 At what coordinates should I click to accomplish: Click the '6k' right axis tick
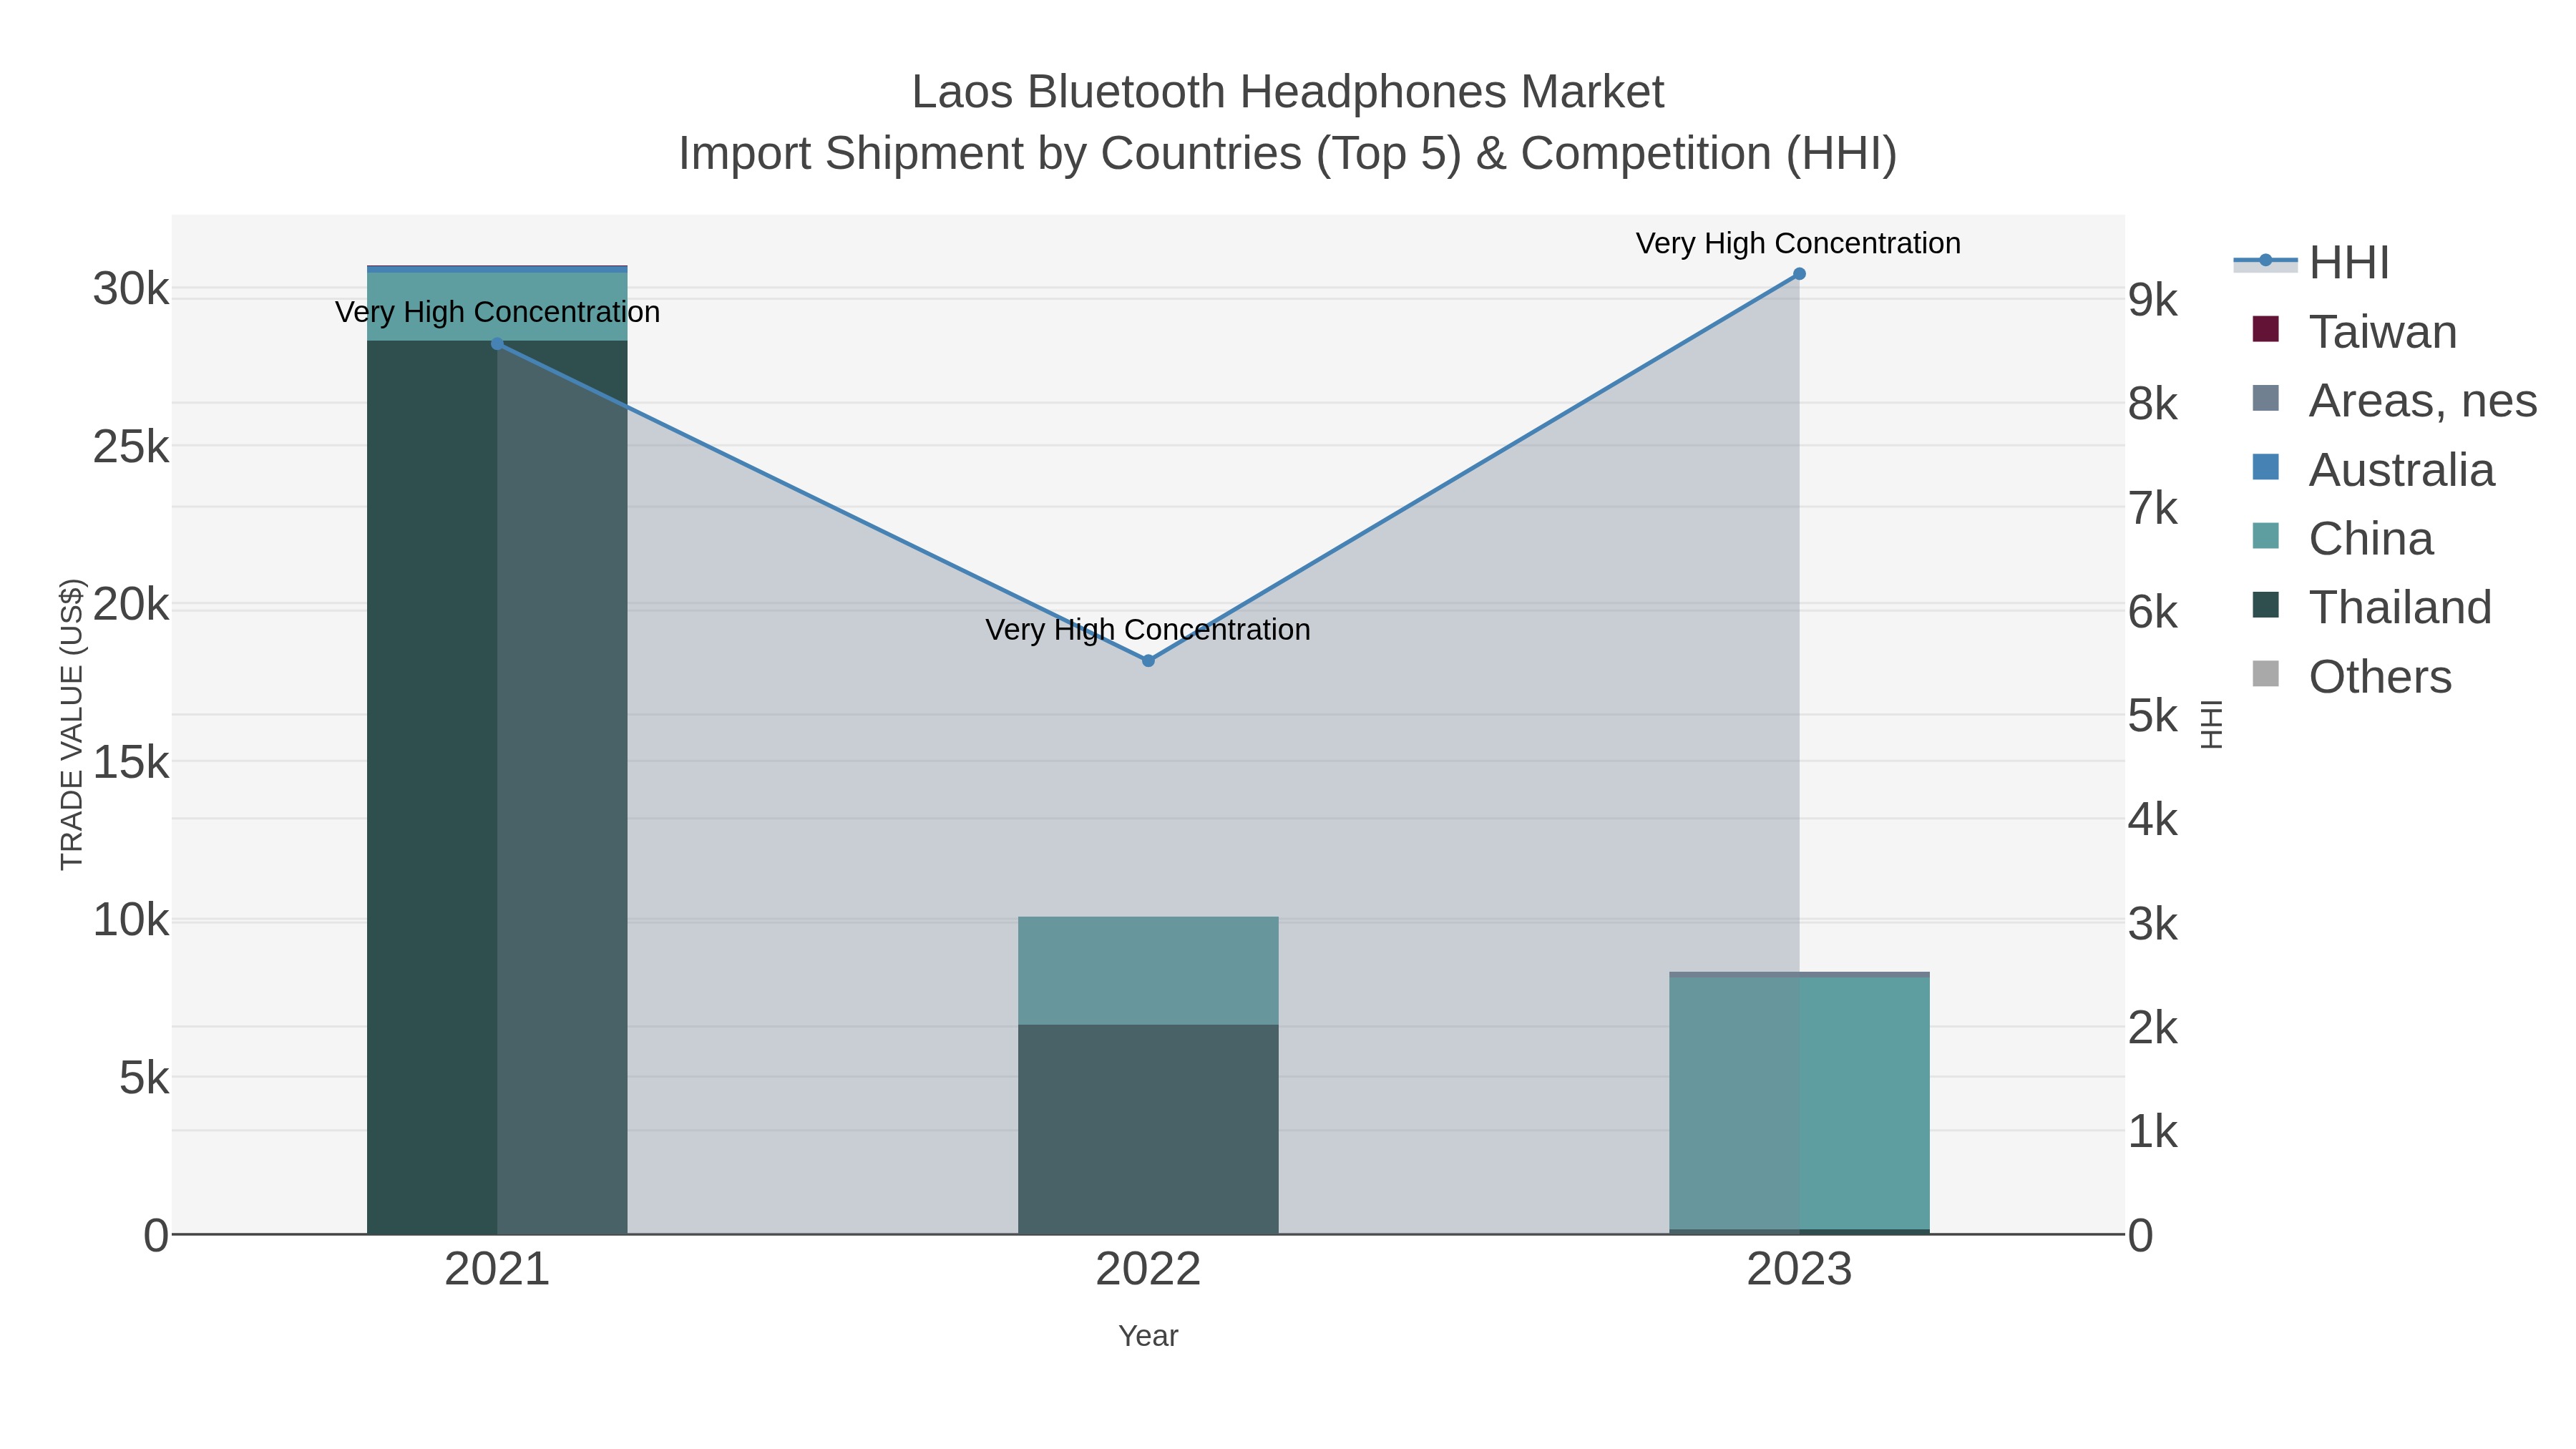[2153, 612]
